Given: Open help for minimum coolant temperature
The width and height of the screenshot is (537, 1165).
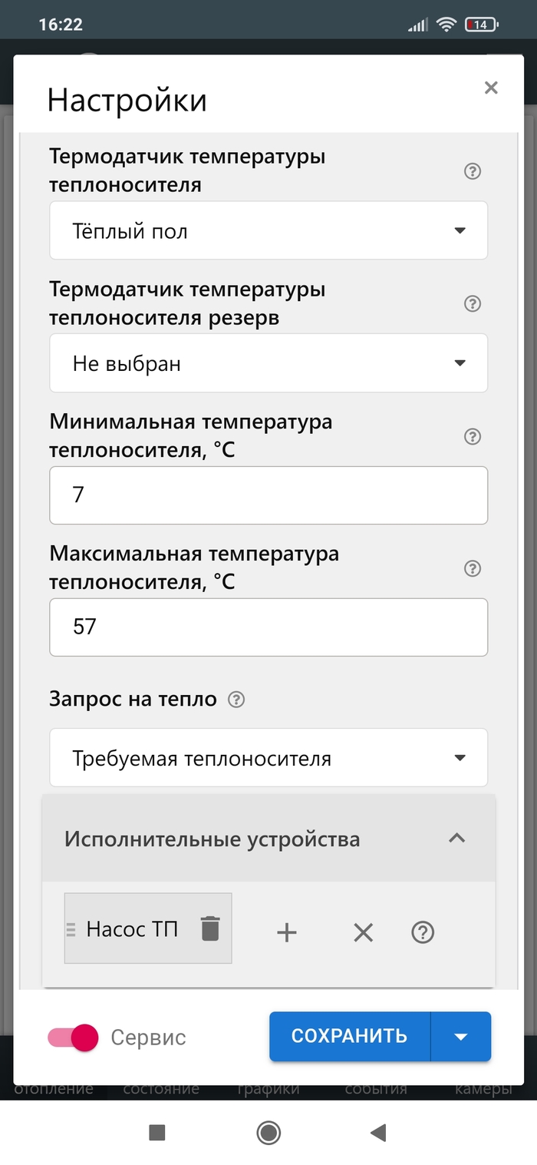Looking at the screenshot, I should pyautogui.click(x=473, y=437).
